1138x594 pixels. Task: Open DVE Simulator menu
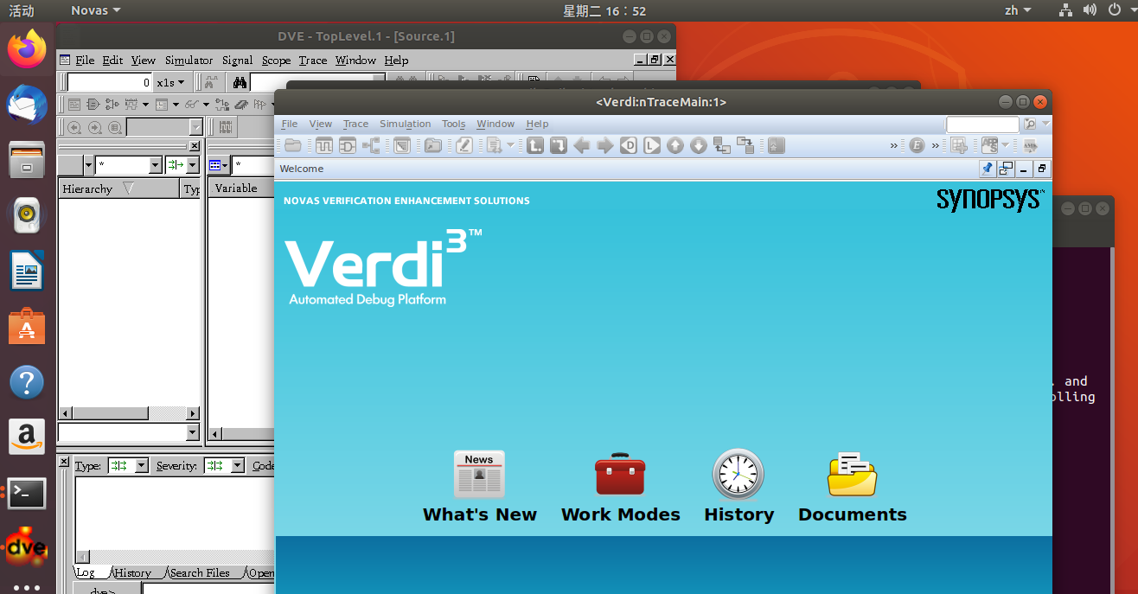(189, 60)
